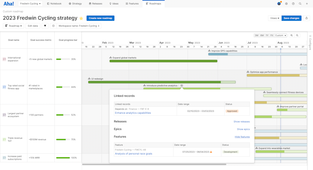Click initiative icon next to Seamlessly connect fitness devices
Viewport: 313px width, 170px height.
coord(265,92)
